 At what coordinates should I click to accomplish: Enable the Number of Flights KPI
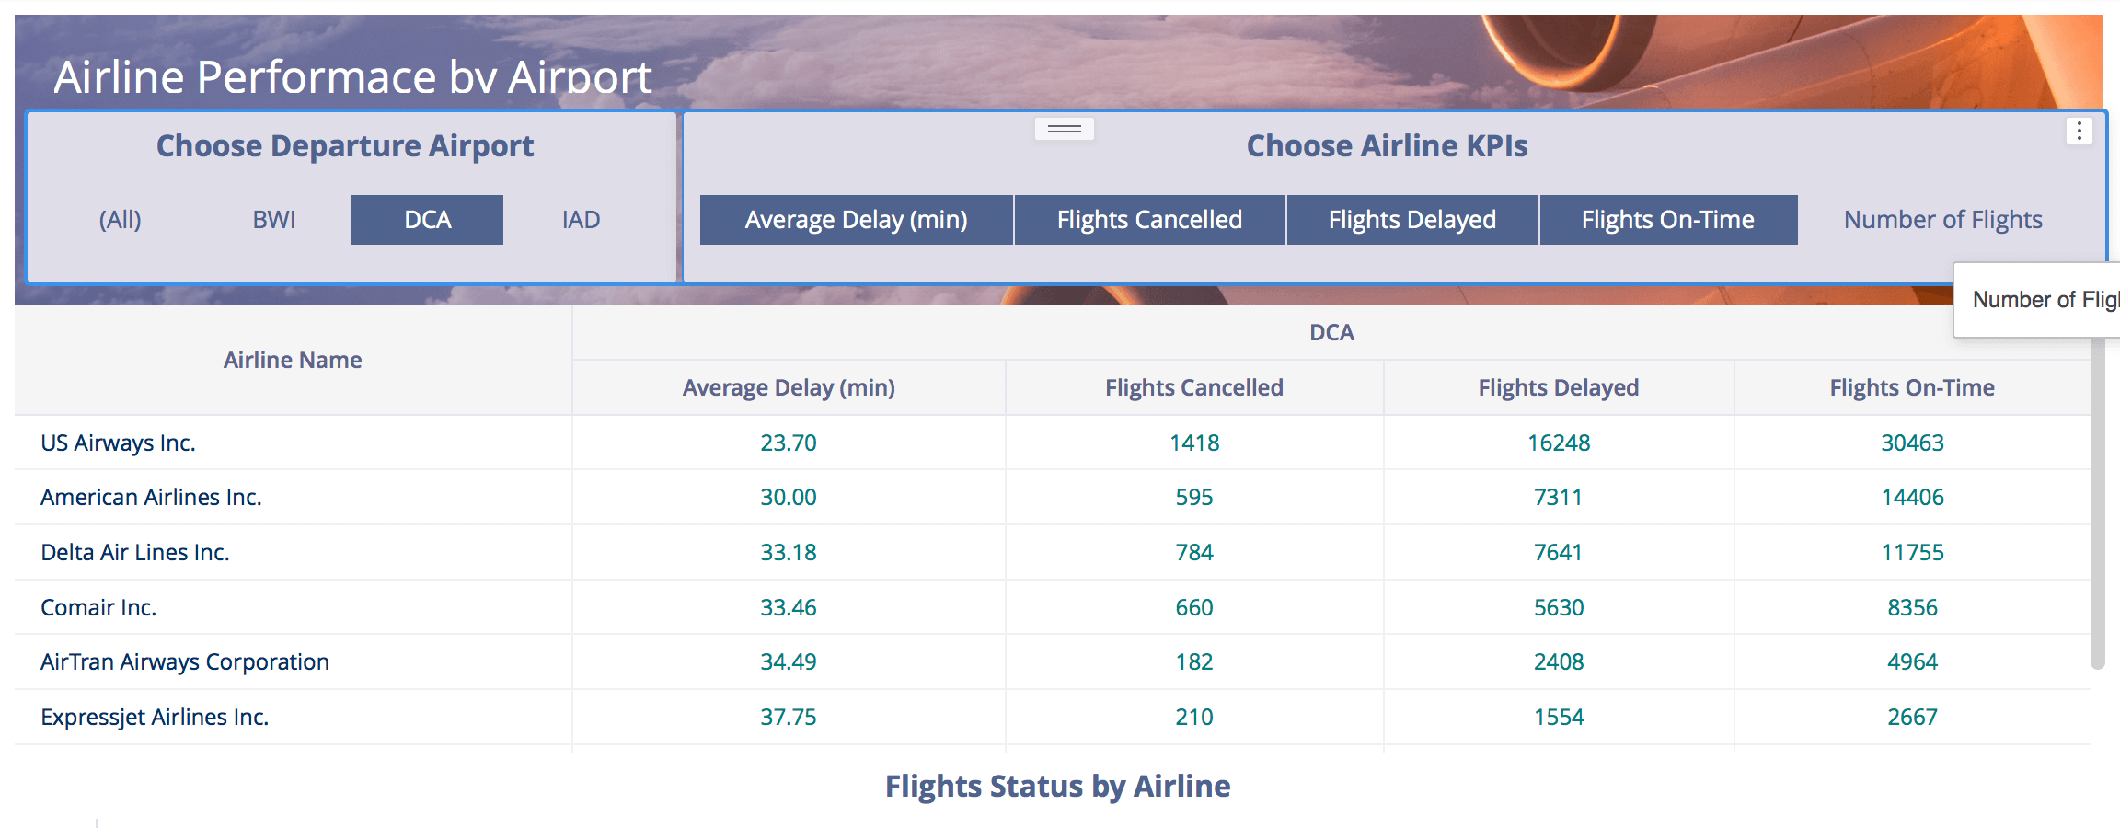click(1942, 220)
